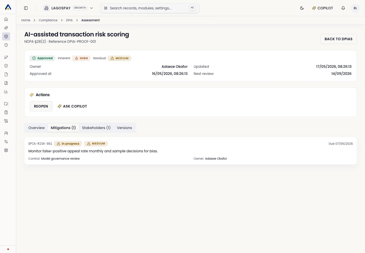Open the lower shield-check sidebar icon
Viewport: 365px width, 253px height.
[6, 66]
